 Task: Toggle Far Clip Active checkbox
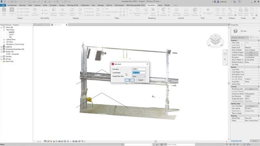point(246,77)
